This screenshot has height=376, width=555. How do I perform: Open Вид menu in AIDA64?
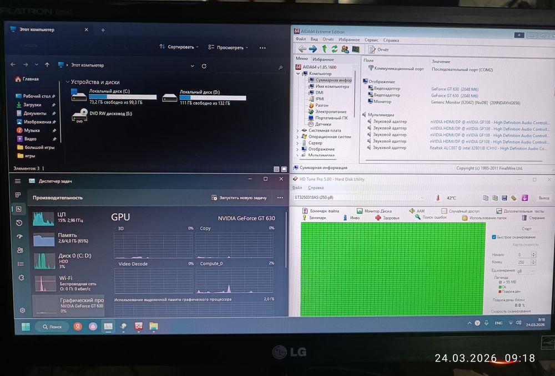coord(314,39)
